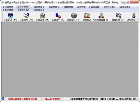Open the 挂靠管理 menu
This screenshot has width=140, height=102.
9,7
